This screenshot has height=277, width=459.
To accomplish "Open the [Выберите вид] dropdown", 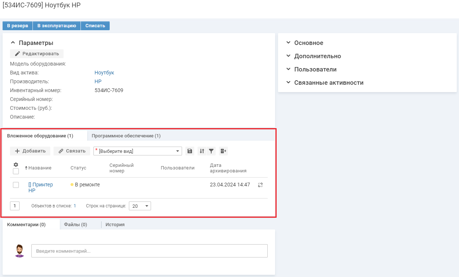I will pos(138,151).
